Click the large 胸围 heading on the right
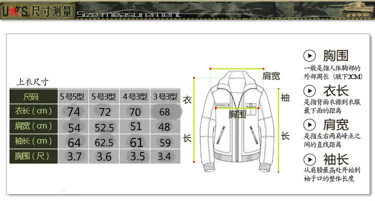The height and width of the screenshot is (201, 375). tap(336, 55)
